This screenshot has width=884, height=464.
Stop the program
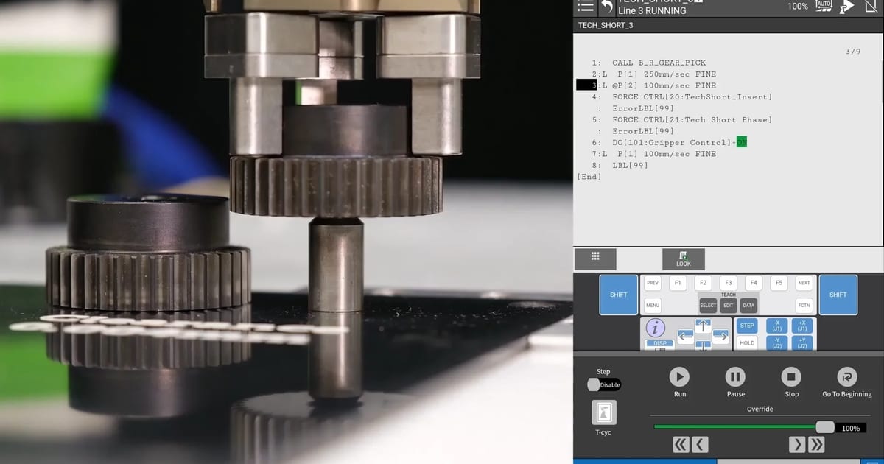tap(791, 377)
